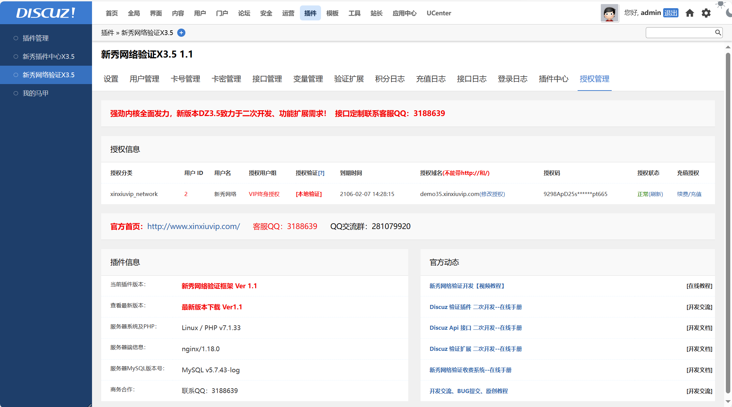732x407 pixels.
Task: Open the 内容 top menu
Action: (x=178, y=13)
